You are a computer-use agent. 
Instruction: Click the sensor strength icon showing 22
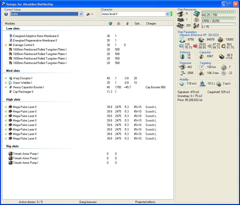coord(223,73)
